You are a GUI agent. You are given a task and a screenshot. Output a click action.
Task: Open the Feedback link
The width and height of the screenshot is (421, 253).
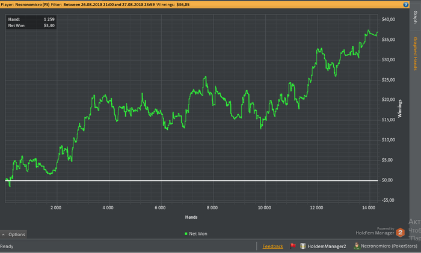272,246
